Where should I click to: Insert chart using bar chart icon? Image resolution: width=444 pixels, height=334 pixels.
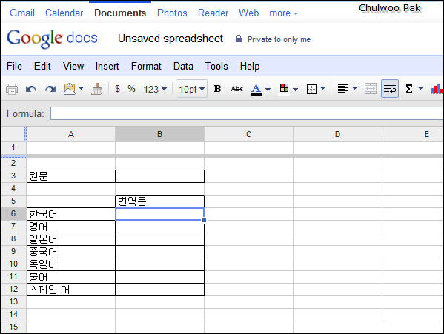coord(437,89)
